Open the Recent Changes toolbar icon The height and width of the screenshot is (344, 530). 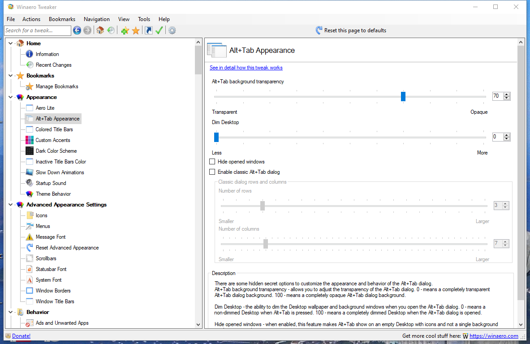[x=111, y=30]
